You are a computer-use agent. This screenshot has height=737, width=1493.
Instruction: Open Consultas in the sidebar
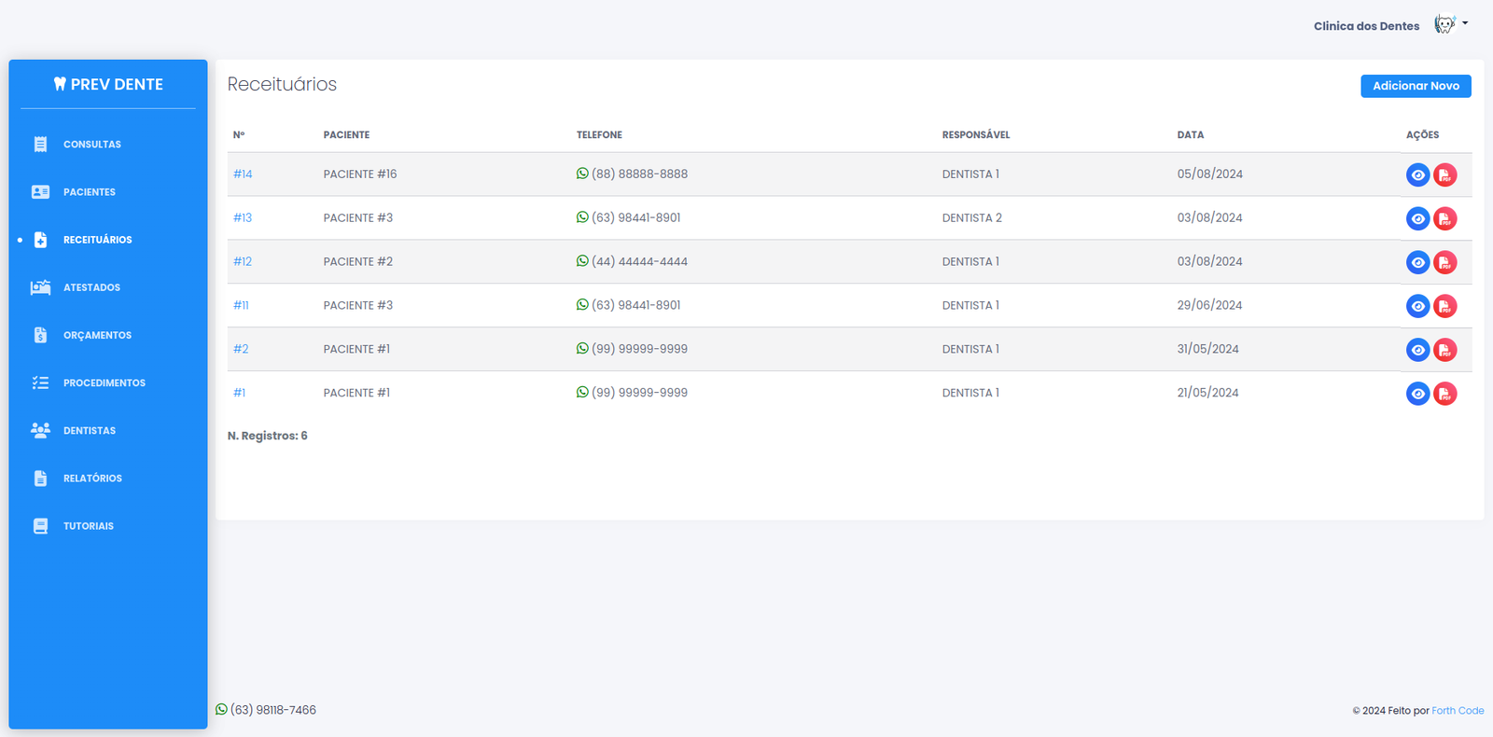[x=91, y=145]
